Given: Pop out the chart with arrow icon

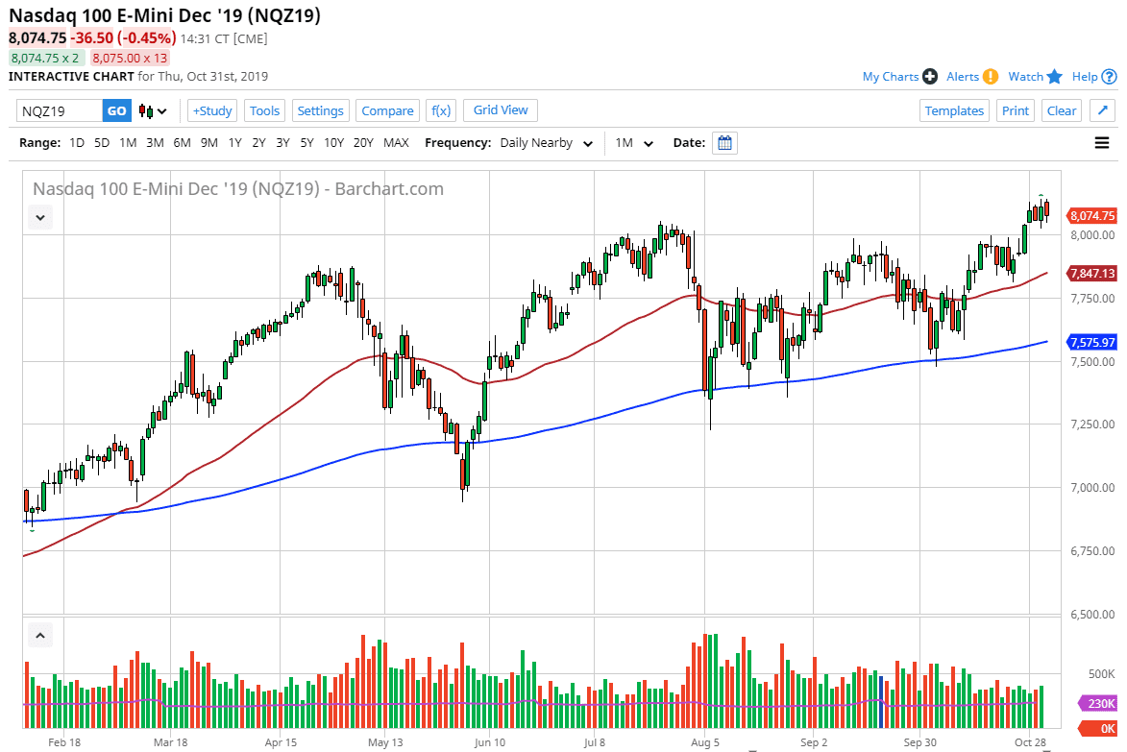Looking at the screenshot, I should 1103,110.
